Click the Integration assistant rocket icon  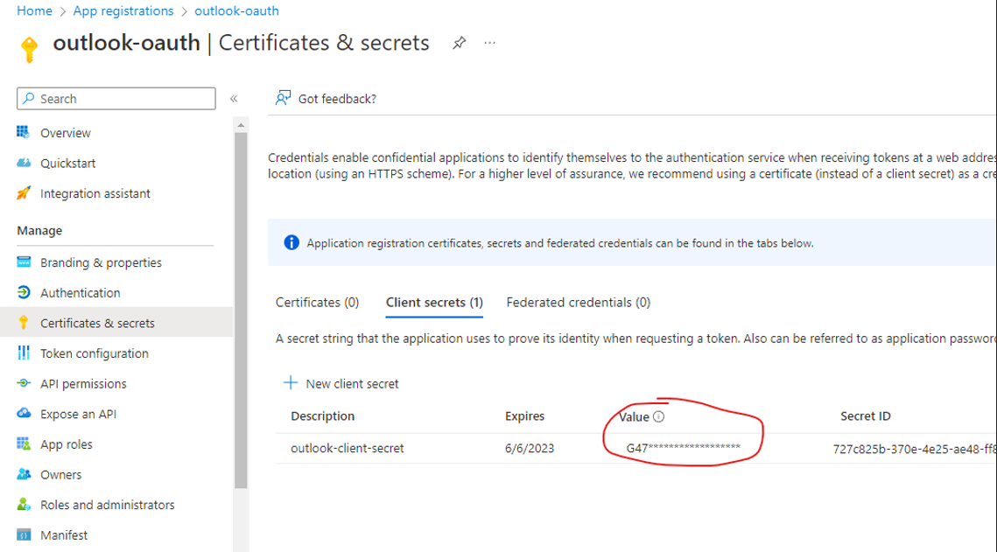(x=24, y=193)
